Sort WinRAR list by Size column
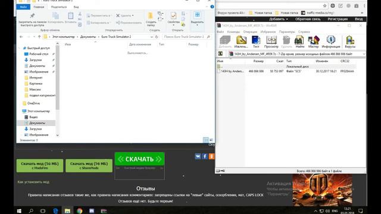381x214 pixels. click(x=258, y=61)
